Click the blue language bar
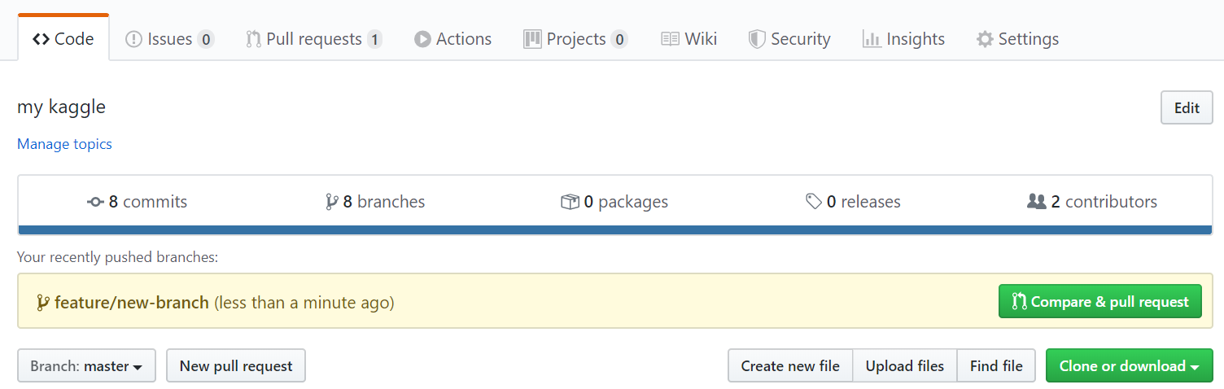 [615, 230]
